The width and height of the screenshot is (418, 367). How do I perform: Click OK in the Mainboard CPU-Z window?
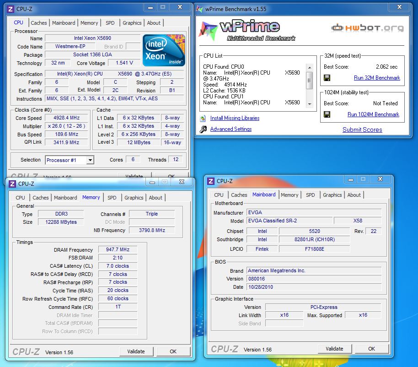pyautogui.click(x=372, y=349)
